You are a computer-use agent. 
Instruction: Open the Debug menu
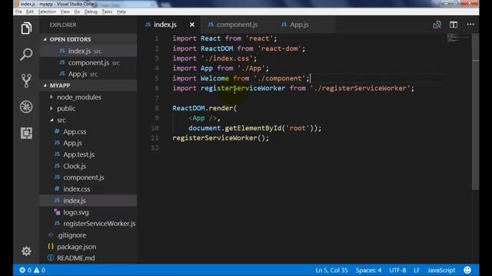(x=91, y=11)
